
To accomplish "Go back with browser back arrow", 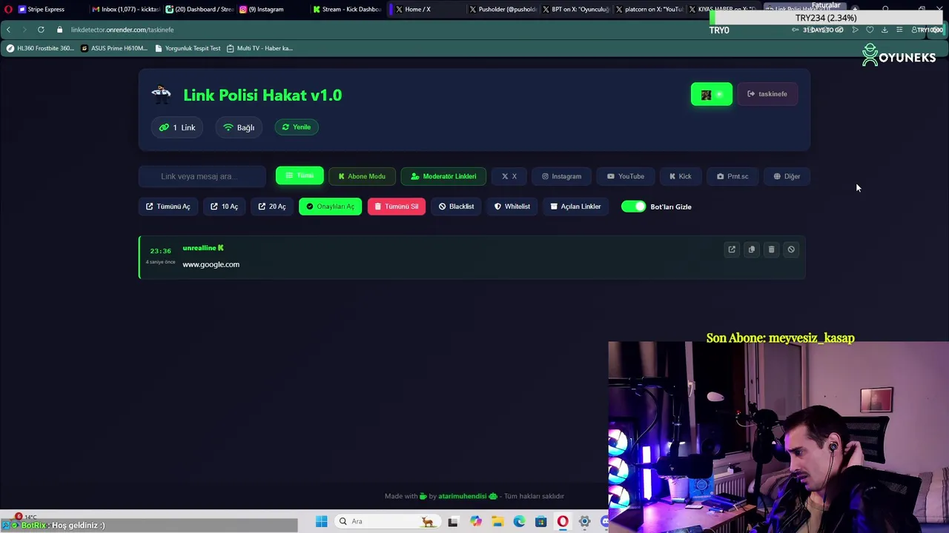I will [x=8, y=30].
